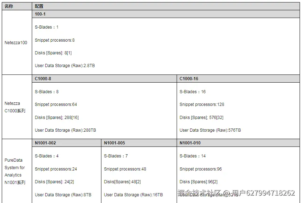Click the "配置" column header
The height and width of the screenshot is (203, 301).
(166, 6)
